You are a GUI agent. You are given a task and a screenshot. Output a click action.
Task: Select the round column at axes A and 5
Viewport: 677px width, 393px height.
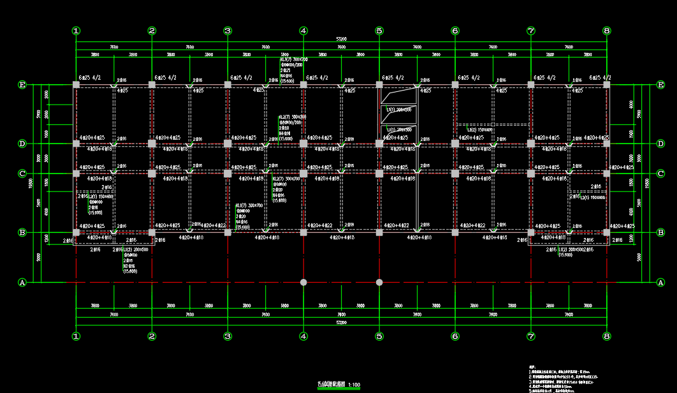tap(379, 283)
